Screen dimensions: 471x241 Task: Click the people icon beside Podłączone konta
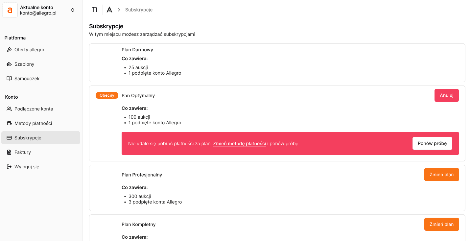coord(9,109)
